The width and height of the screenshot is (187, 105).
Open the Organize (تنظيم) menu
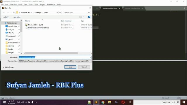pyautogui.click(x=6, y=17)
